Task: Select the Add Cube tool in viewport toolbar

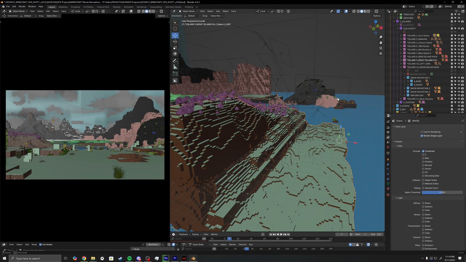Action: click(175, 74)
